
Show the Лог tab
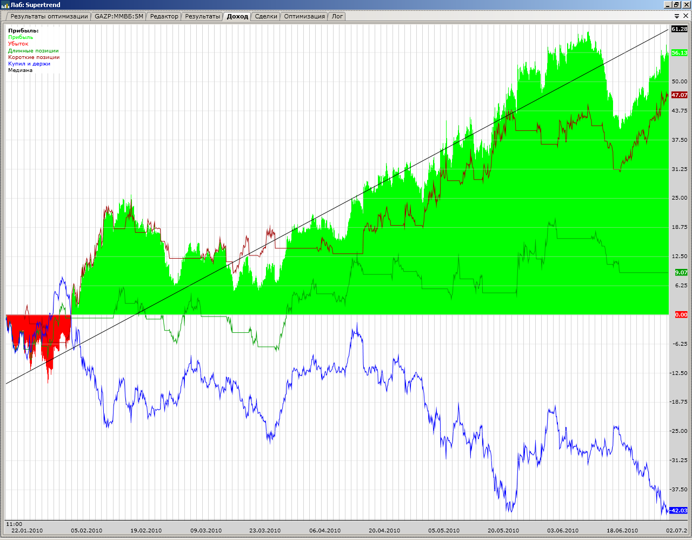click(x=337, y=16)
